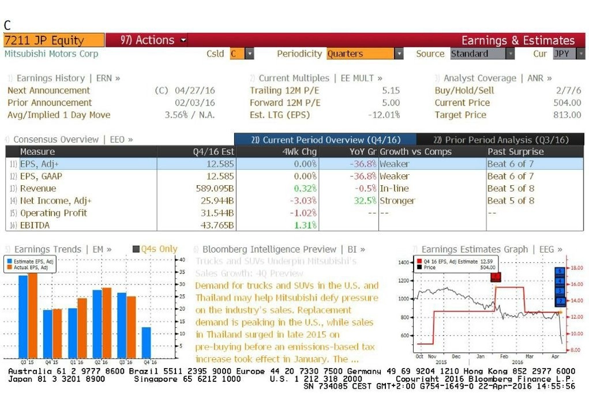Click the Q3 15 bars in Earnings Trends
Screen dimensions: 589x394
(28, 316)
